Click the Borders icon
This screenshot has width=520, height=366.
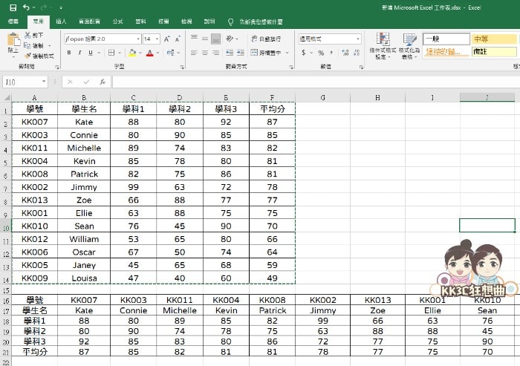111,53
